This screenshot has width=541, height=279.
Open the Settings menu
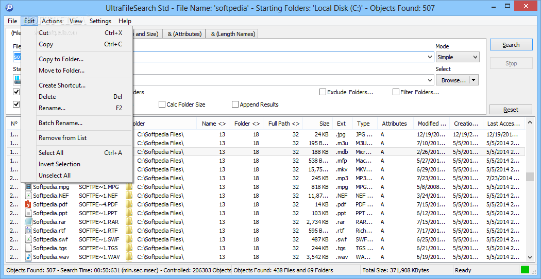100,21
